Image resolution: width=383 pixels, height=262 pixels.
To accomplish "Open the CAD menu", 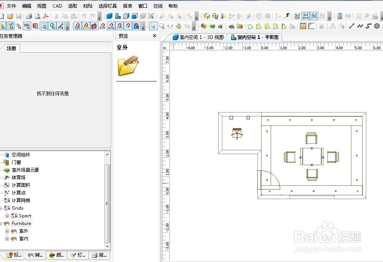I will pos(57,6).
